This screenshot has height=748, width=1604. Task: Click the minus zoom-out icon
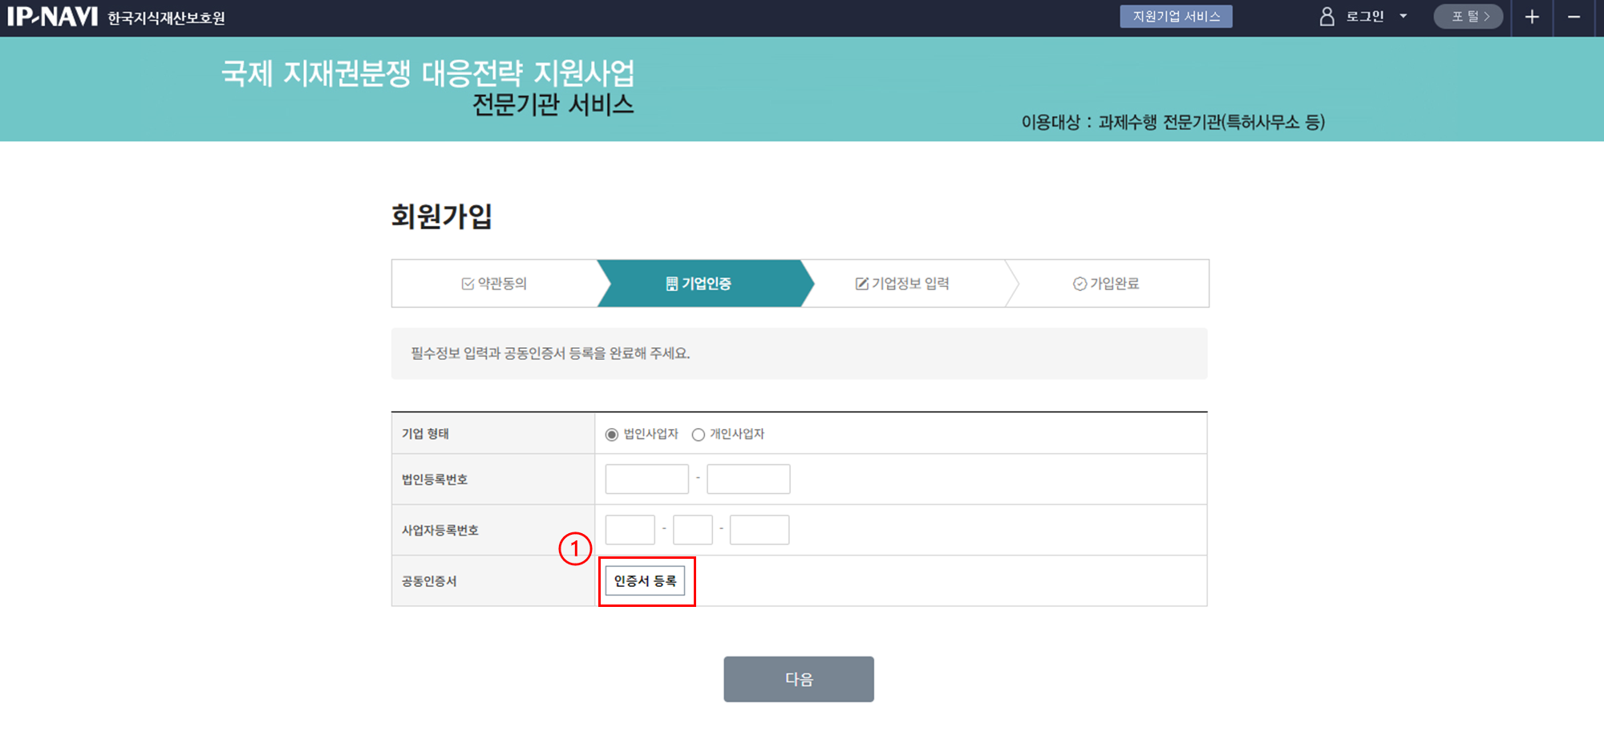(x=1574, y=17)
